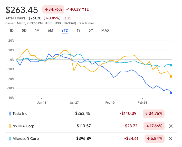The height and width of the screenshot is (147, 182).
Task: Remove Microsoft Corp from the comparison
Action: [x=171, y=139]
